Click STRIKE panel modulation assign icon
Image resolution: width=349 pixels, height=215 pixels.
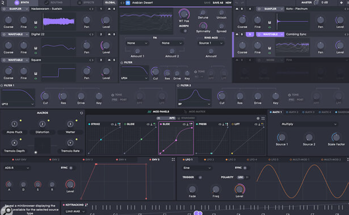tap(119, 124)
